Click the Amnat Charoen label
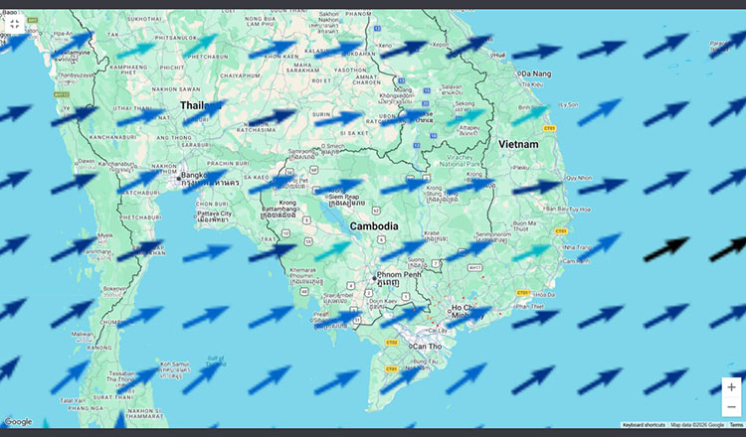746x437 pixels. (366, 79)
